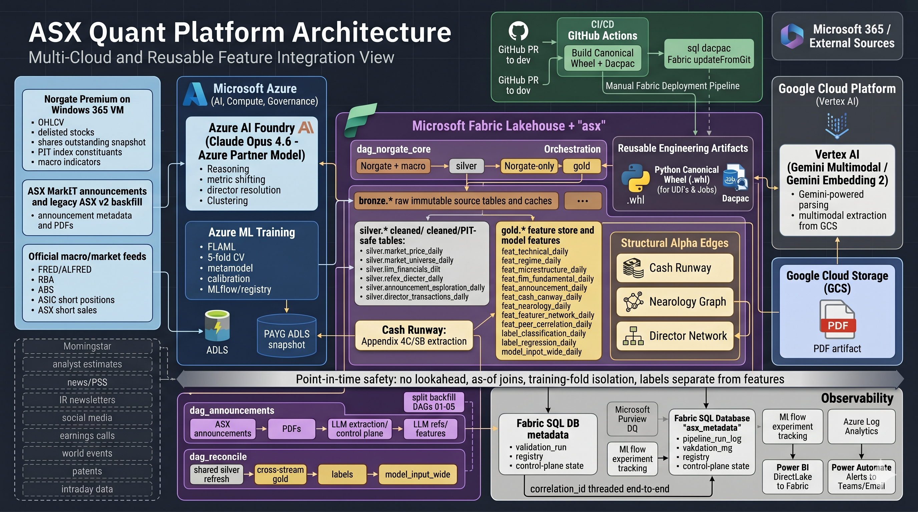918x512 pixels.
Task: Click the Microsoft Azure A logo
Action: pos(195,94)
